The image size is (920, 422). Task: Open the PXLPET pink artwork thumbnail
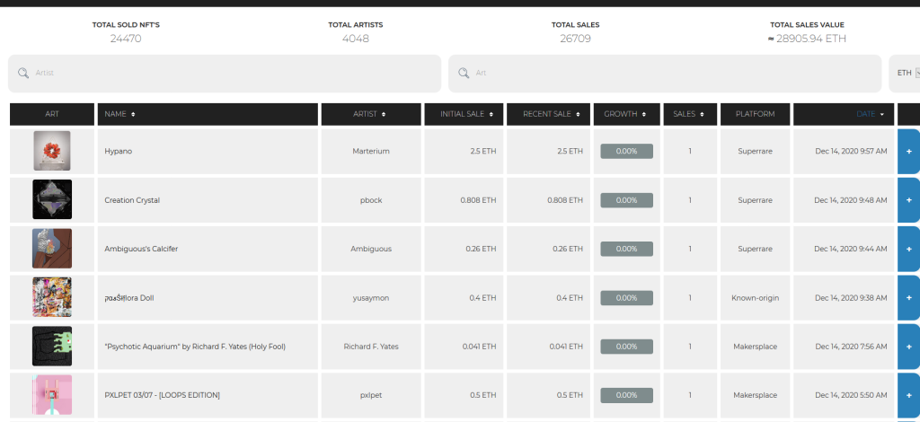pos(52,395)
